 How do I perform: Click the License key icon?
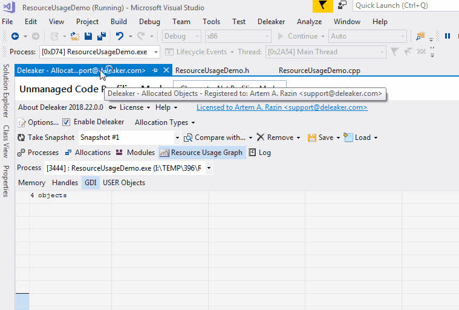tap(112, 107)
